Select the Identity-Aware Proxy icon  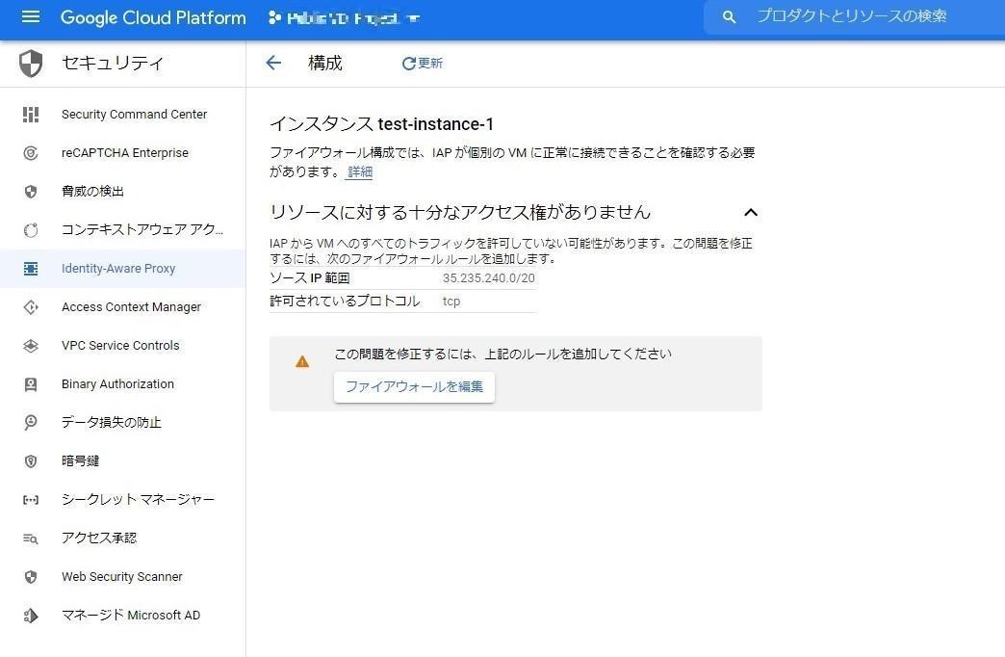coord(30,268)
